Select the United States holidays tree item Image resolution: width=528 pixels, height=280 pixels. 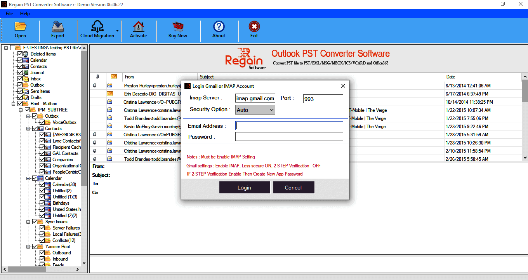(67, 209)
